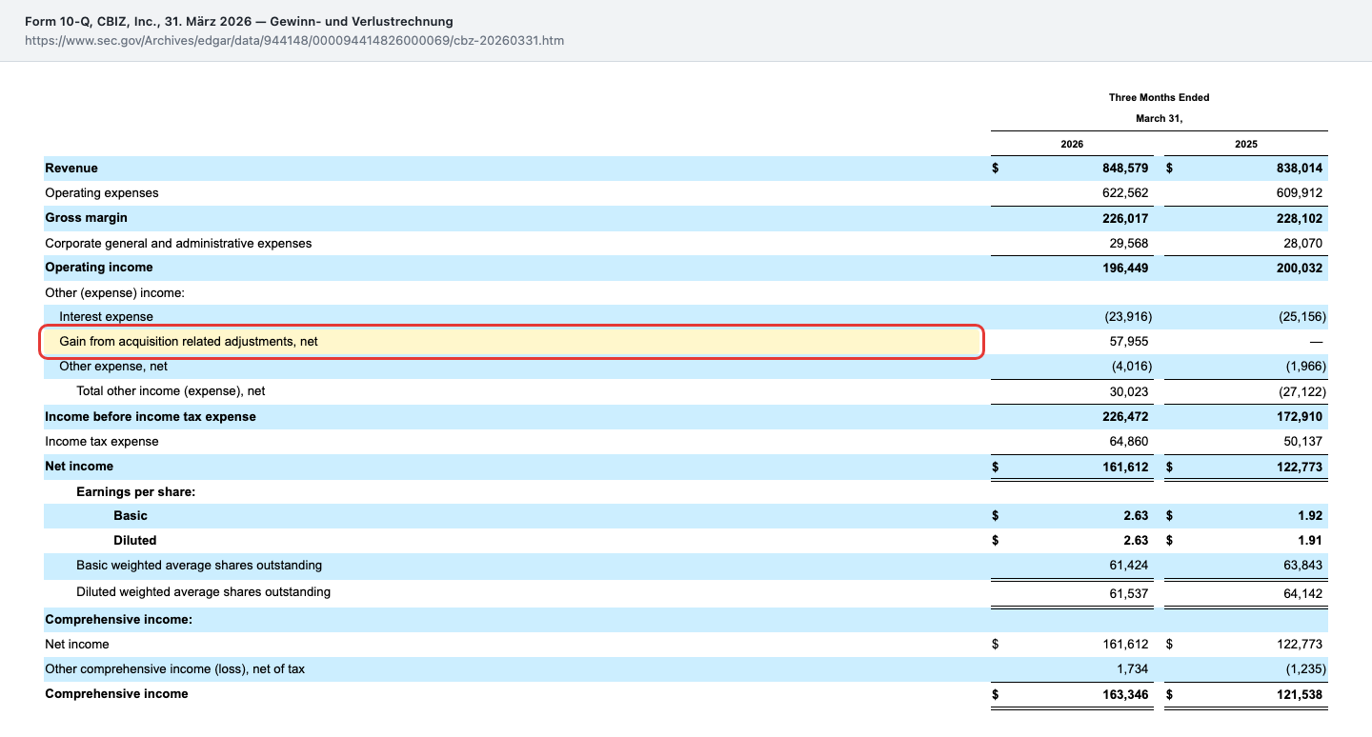Viewport: 1372px width, 737px height.
Task: Click the 'Earnings per share:' heading
Action: 136,492
